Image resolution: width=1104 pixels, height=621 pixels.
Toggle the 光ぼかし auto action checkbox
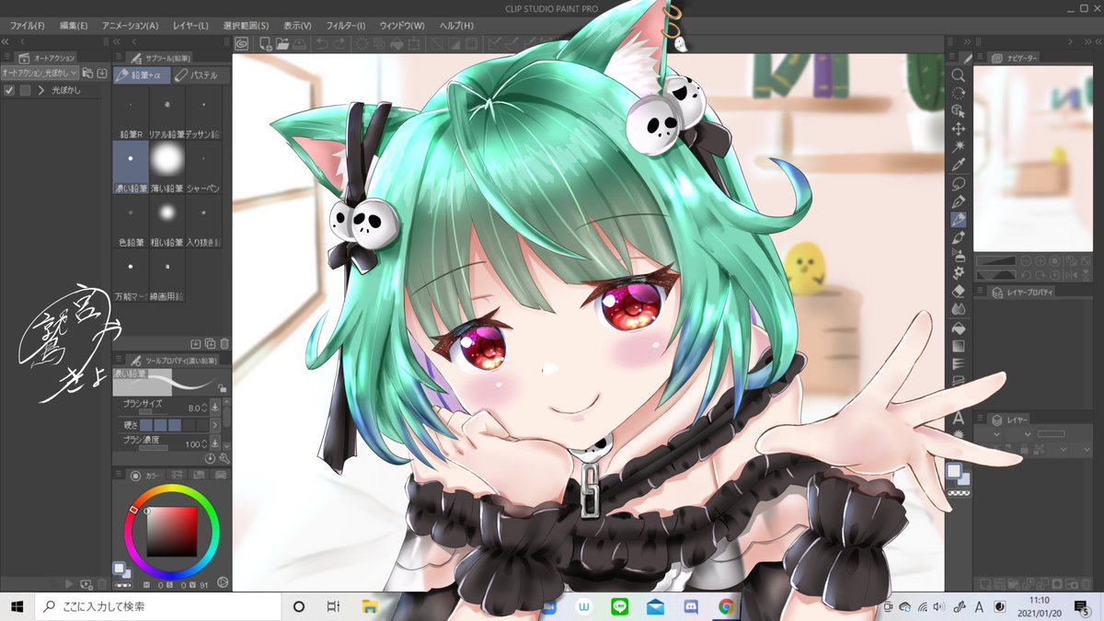click(9, 90)
